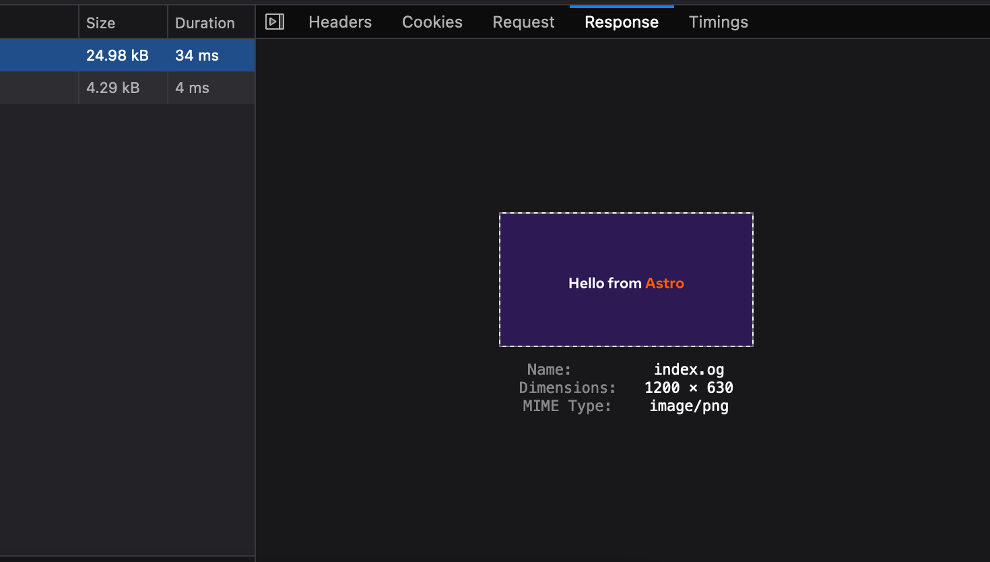The height and width of the screenshot is (562, 990).
Task: Click the Name: label
Action: coord(548,369)
